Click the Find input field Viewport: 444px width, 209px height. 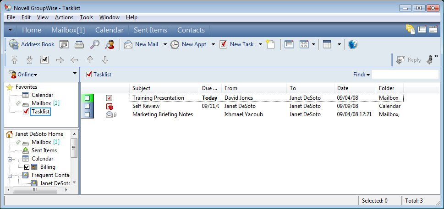pos(405,75)
